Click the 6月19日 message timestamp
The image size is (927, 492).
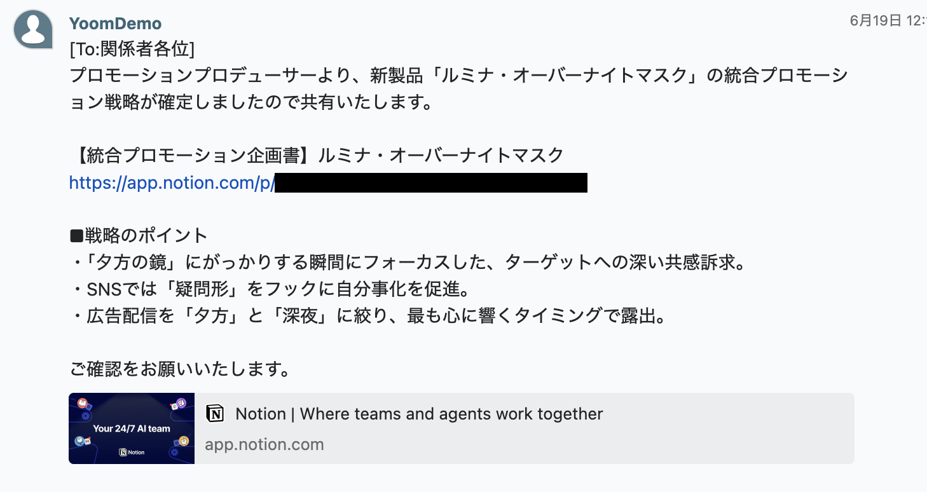click(x=888, y=20)
